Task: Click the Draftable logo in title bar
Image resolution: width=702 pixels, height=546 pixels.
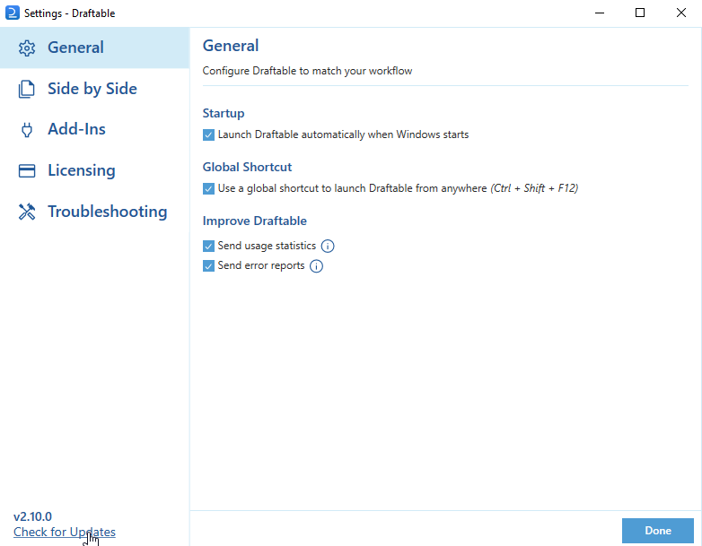Action: coord(12,13)
